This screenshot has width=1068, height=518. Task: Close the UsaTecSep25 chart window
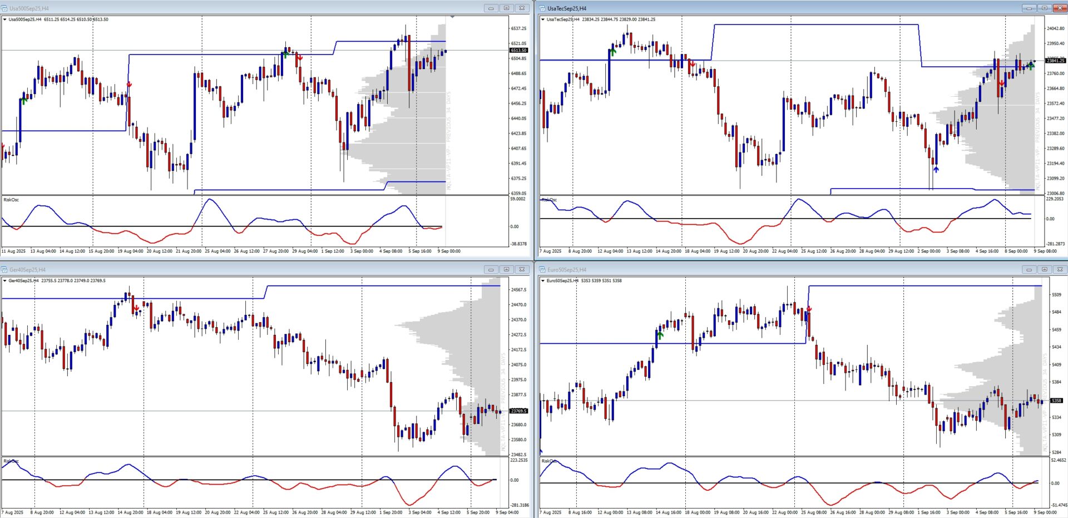tap(1060, 8)
